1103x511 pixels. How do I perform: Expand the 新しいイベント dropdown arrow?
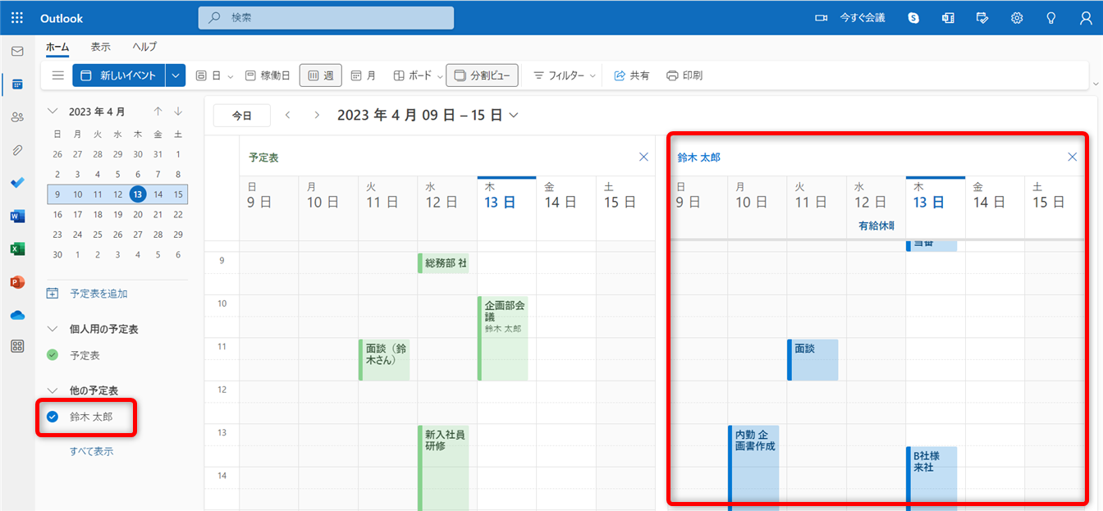(176, 75)
